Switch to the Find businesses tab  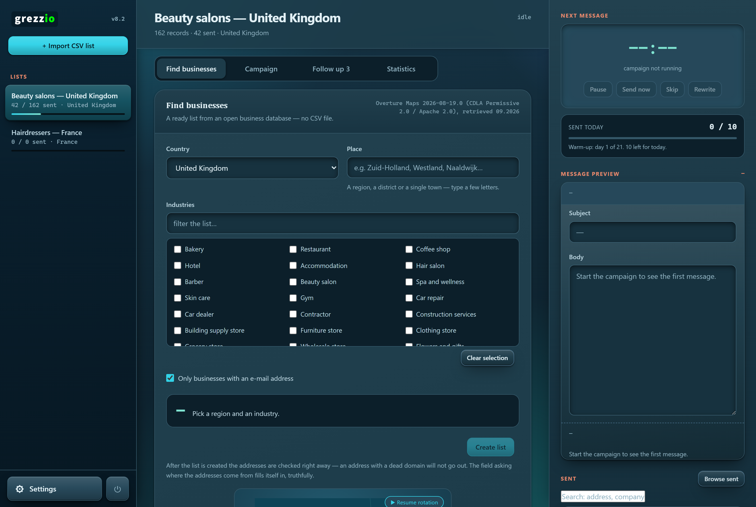191,69
